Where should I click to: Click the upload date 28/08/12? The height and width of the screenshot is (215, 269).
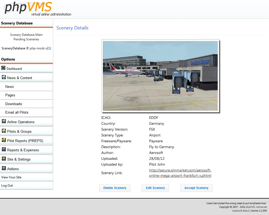click(157, 158)
